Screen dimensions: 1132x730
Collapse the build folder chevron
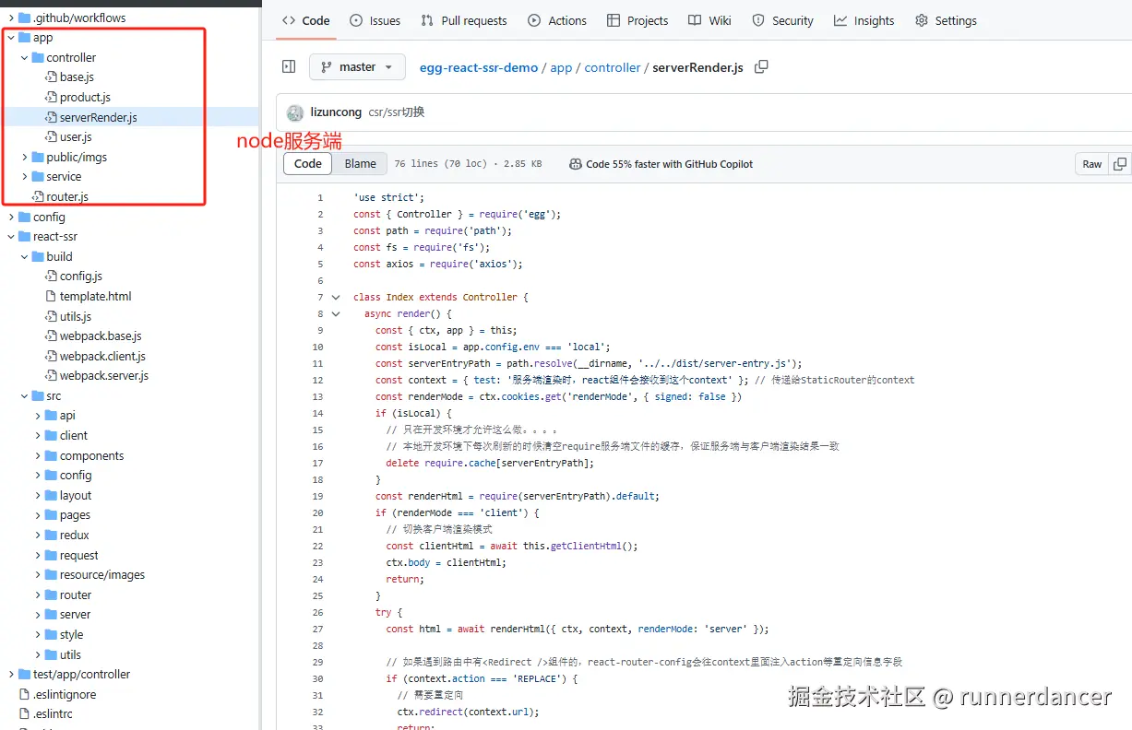[25, 256]
